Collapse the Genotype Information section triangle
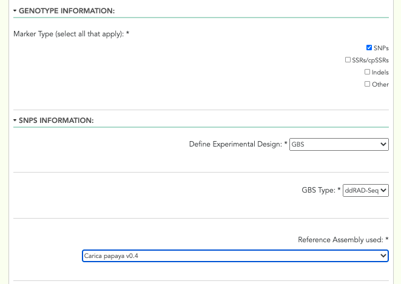The image size is (401, 284). [x=15, y=11]
